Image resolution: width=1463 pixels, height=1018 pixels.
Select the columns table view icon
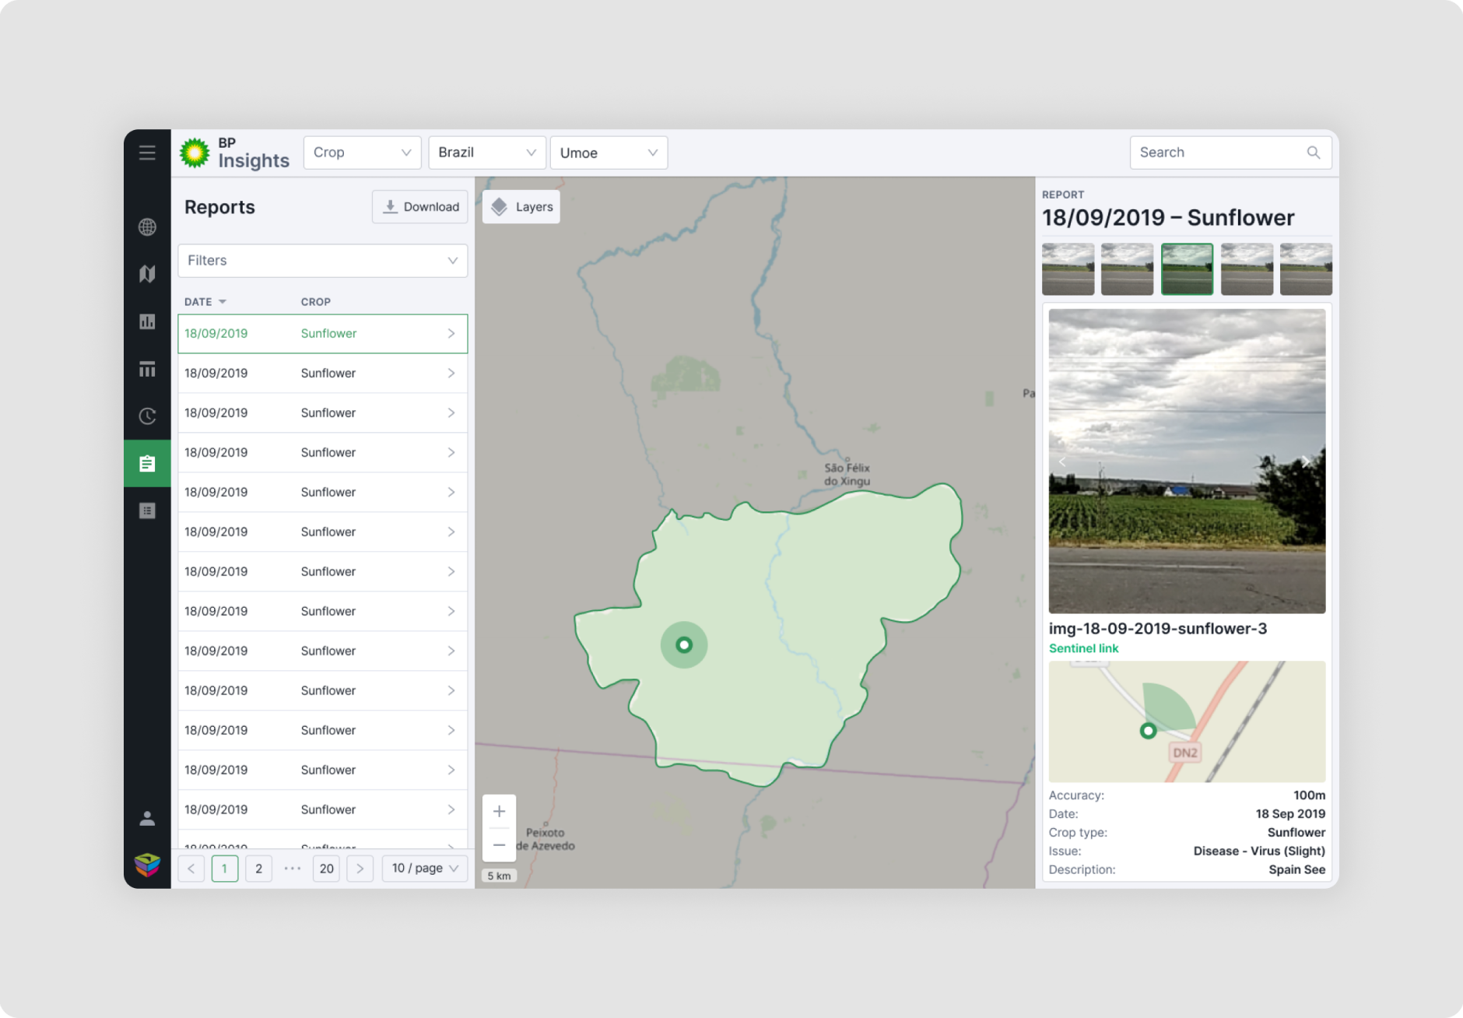click(x=147, y=369)
